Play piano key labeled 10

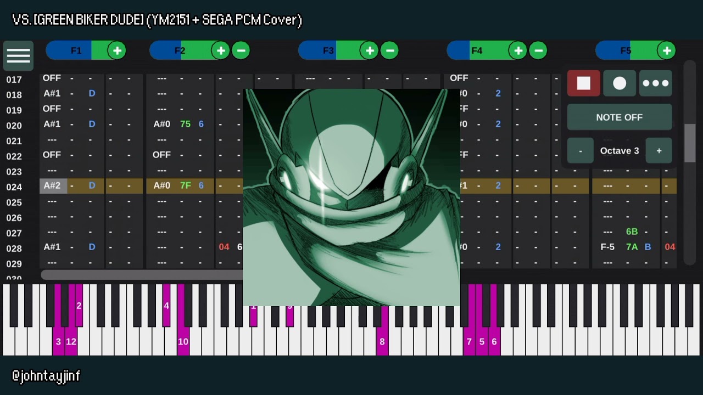click(183, 342)
